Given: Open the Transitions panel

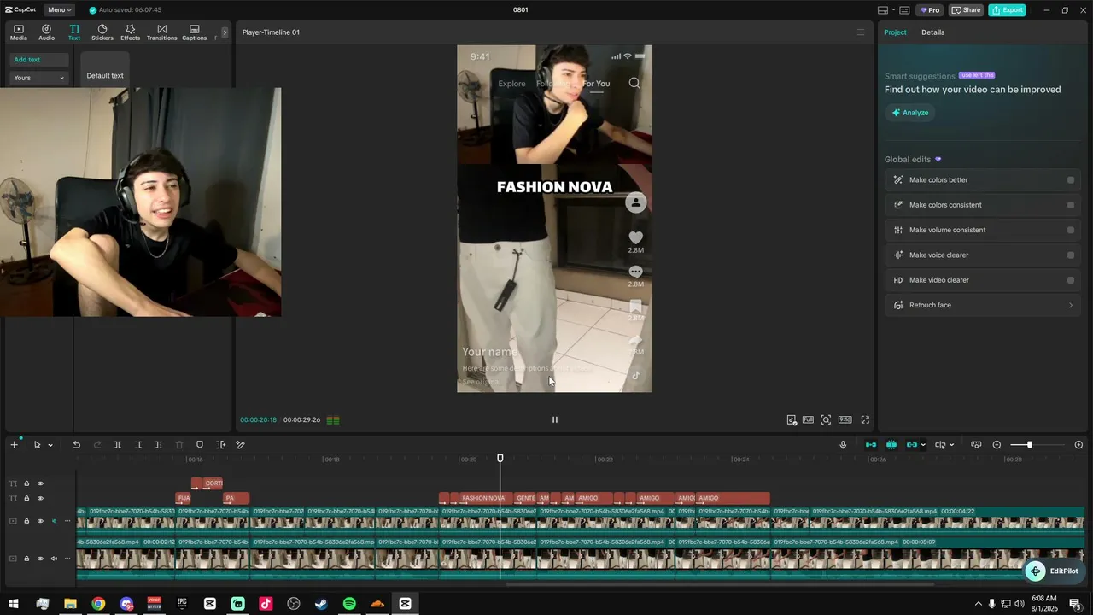Looking at the screenshot, I should [x=161, y=32].
